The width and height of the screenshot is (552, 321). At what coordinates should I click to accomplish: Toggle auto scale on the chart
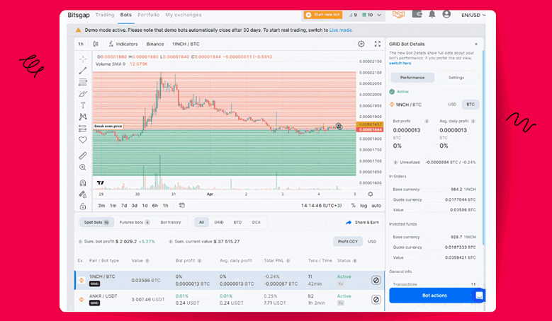point(376,206)
